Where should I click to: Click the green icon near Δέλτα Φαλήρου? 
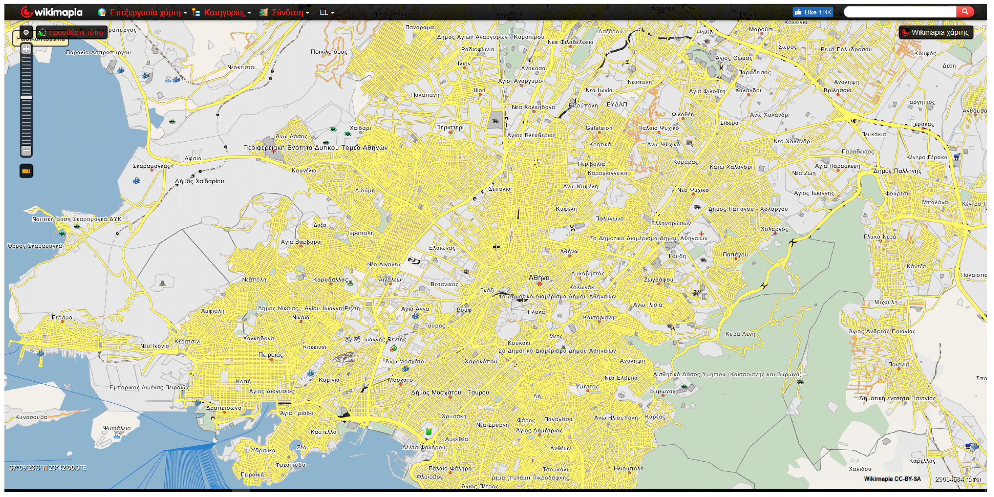pyautogui.click(x=429, y=432)
